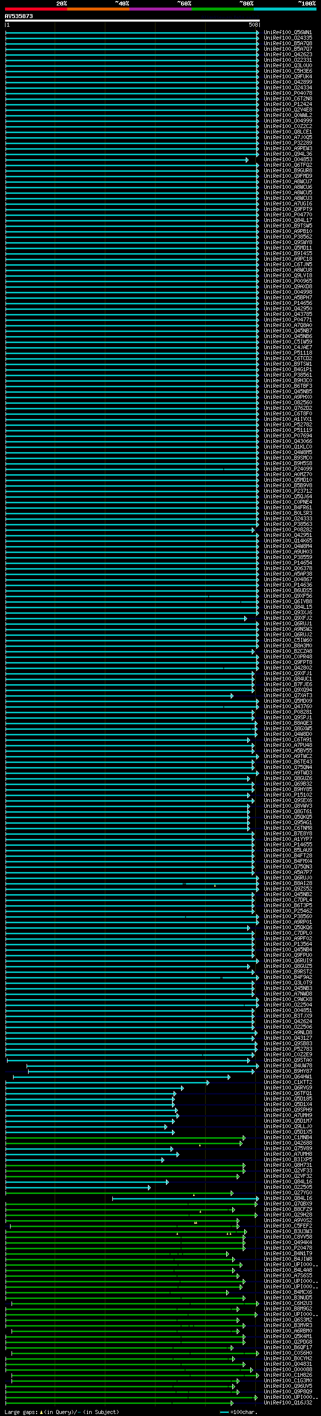Image resolution: width=321 pixels, height=1416 pixels.
Task: Open hit UniRef100_P04771
Action: pos(288,320)
